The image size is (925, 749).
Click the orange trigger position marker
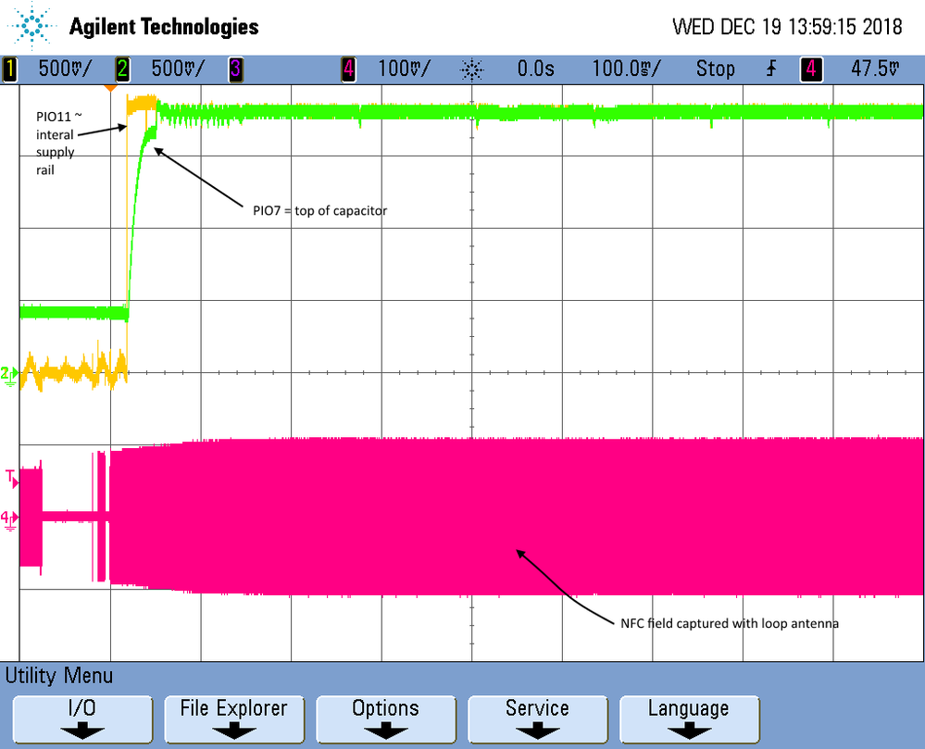[x=110, y=88]
